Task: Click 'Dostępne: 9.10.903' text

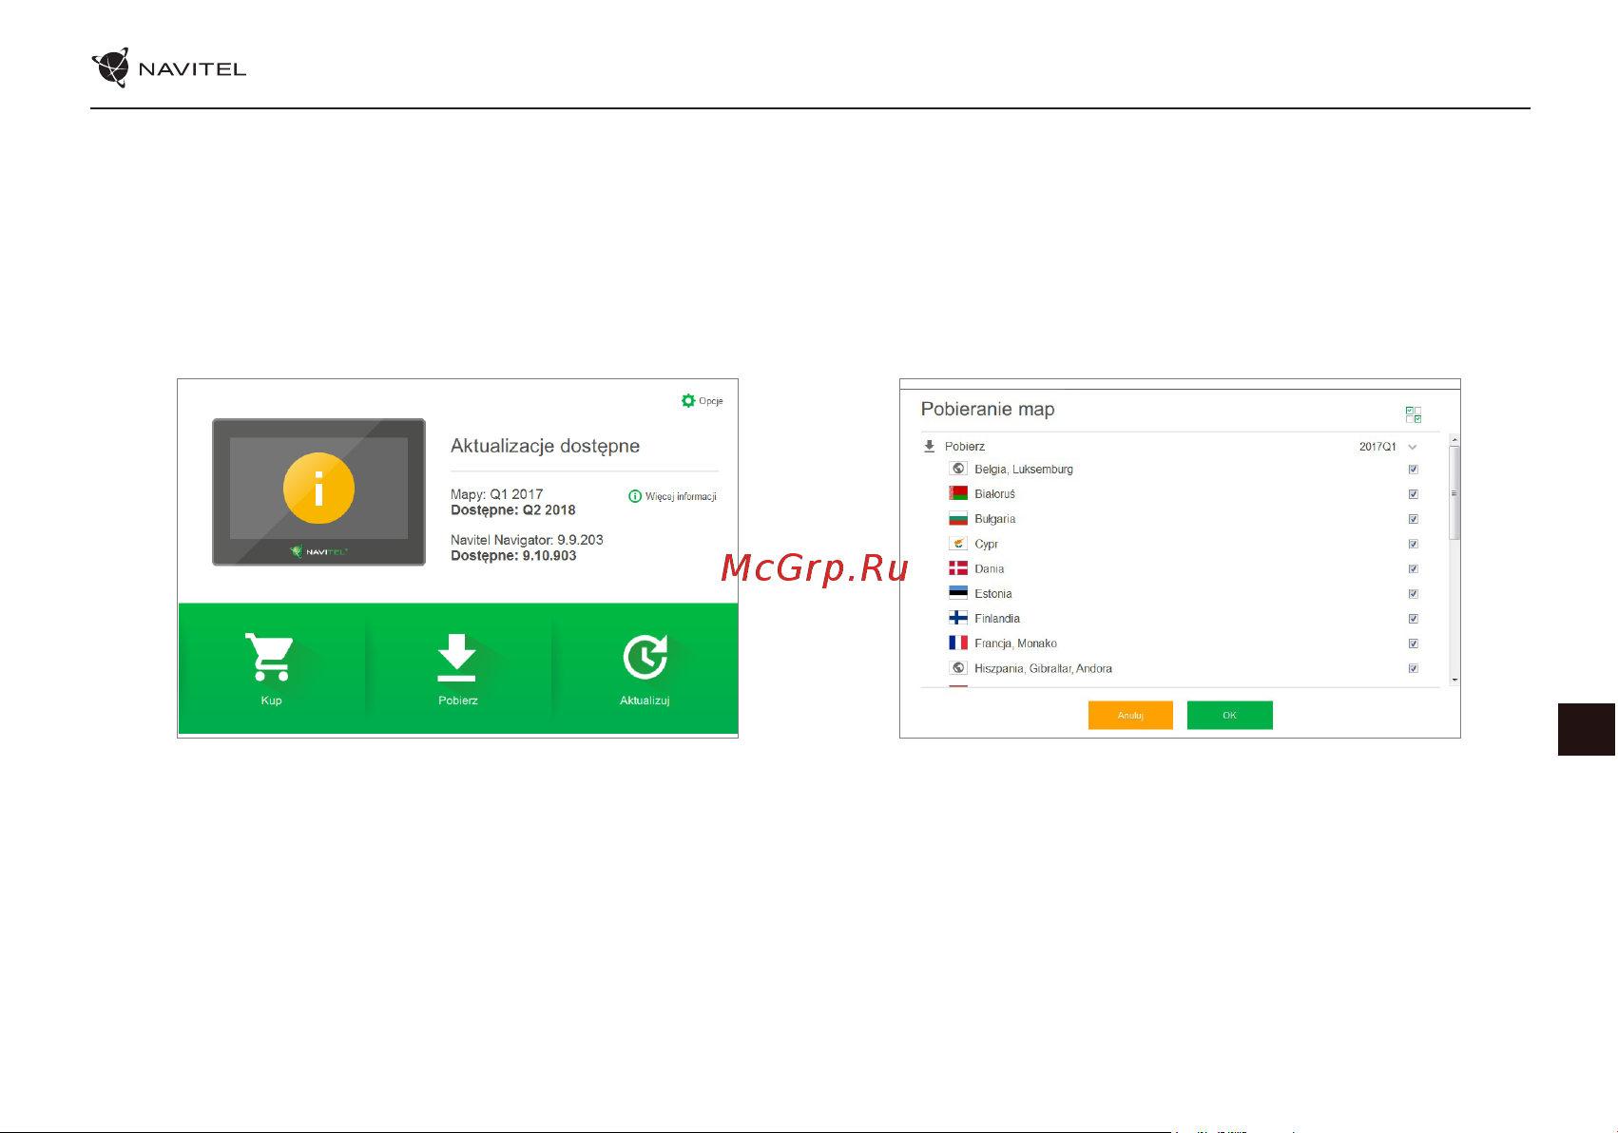Action: (x=513, y=556)
